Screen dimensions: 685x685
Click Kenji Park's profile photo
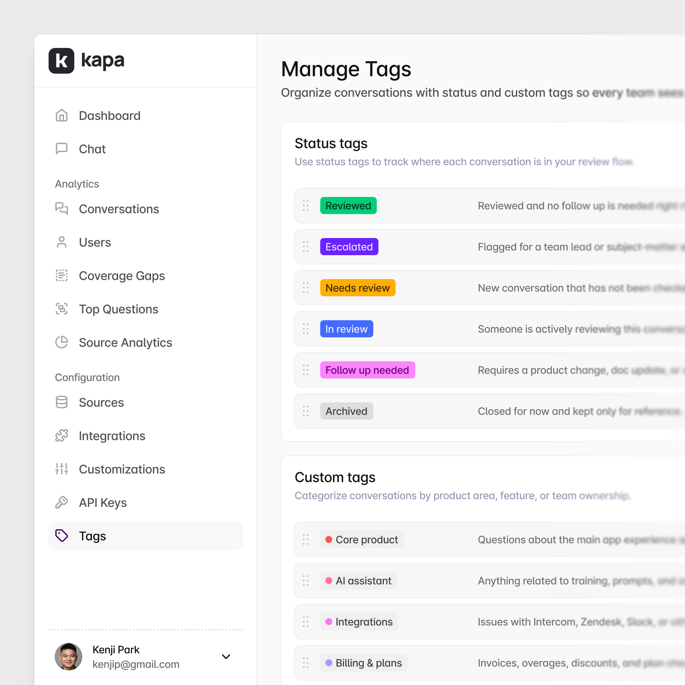pos(68,657)
